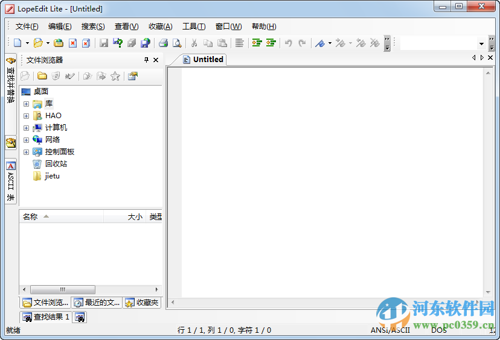Close all files via stacked red X icon
Viewport: 500px width, 340px height.
[86, 43]
